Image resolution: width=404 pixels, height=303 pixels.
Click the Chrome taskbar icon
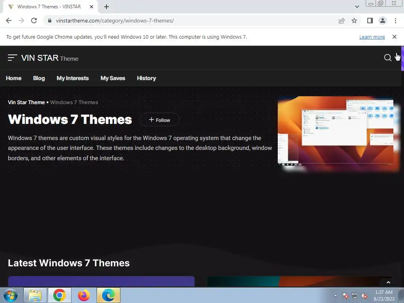[x=60, y=295]
